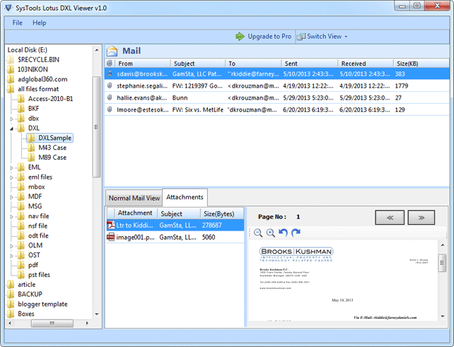Click the SysTools shield logo in title bar
454x347 pixels.
[x=8, y=8]
